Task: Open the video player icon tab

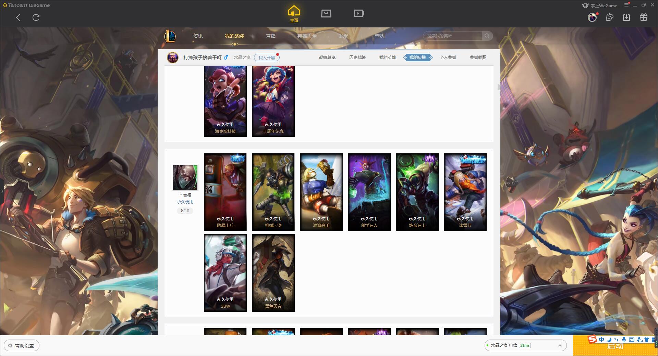Action: coord(359,13)
